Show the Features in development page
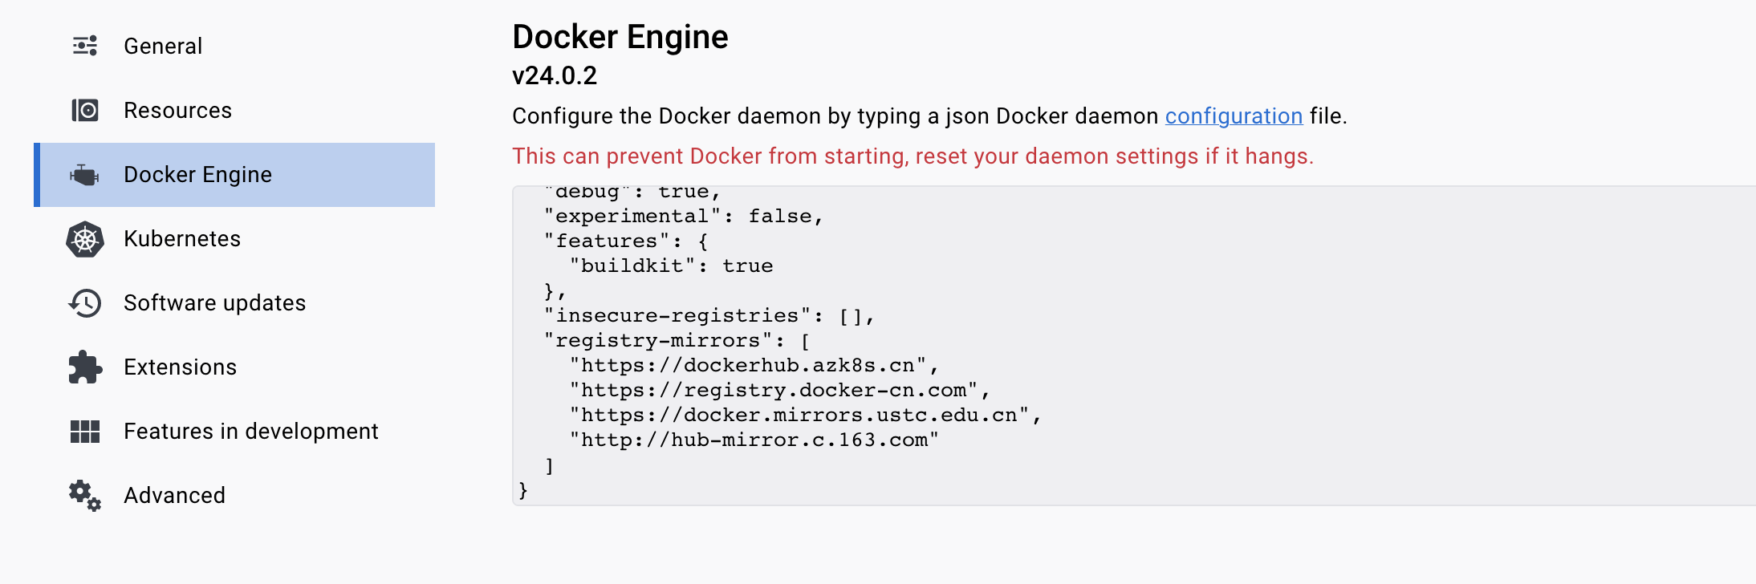Viewport: 1756px width, 584px height. (250, 431)
